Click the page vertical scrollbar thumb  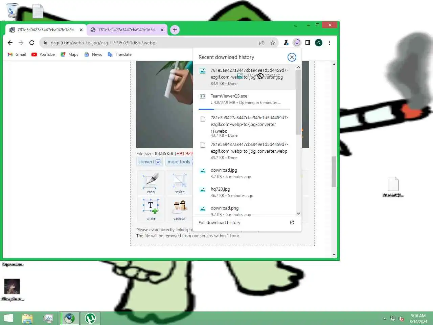tap(334, 172)
